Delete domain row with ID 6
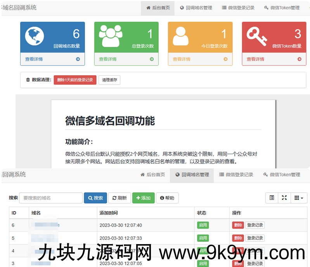This screenshot has width=310, height=267. (x=238, y=225)
